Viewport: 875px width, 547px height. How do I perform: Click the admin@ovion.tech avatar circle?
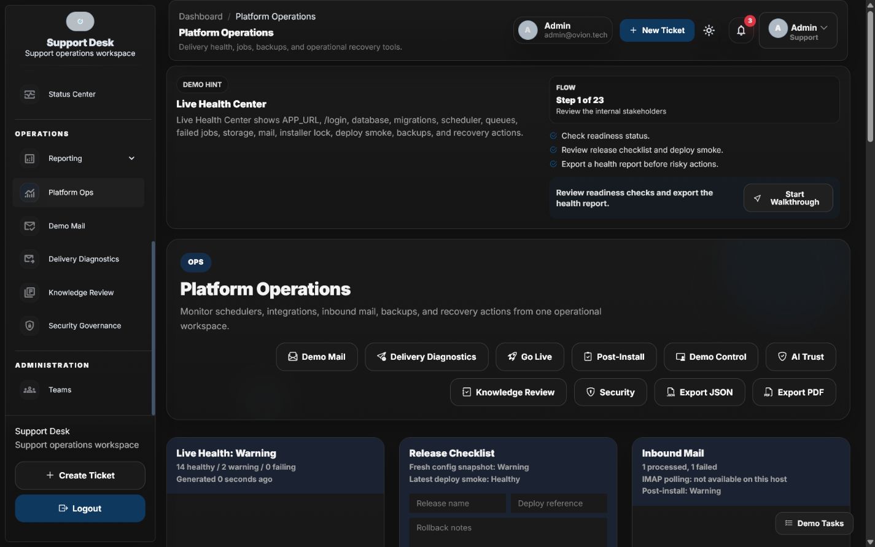(x=528, y=30)
